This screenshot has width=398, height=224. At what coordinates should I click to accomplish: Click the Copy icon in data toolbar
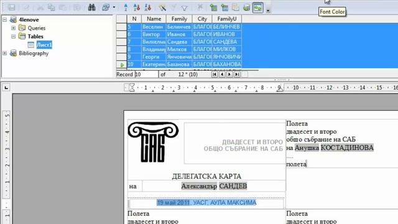tap(52, 7)
